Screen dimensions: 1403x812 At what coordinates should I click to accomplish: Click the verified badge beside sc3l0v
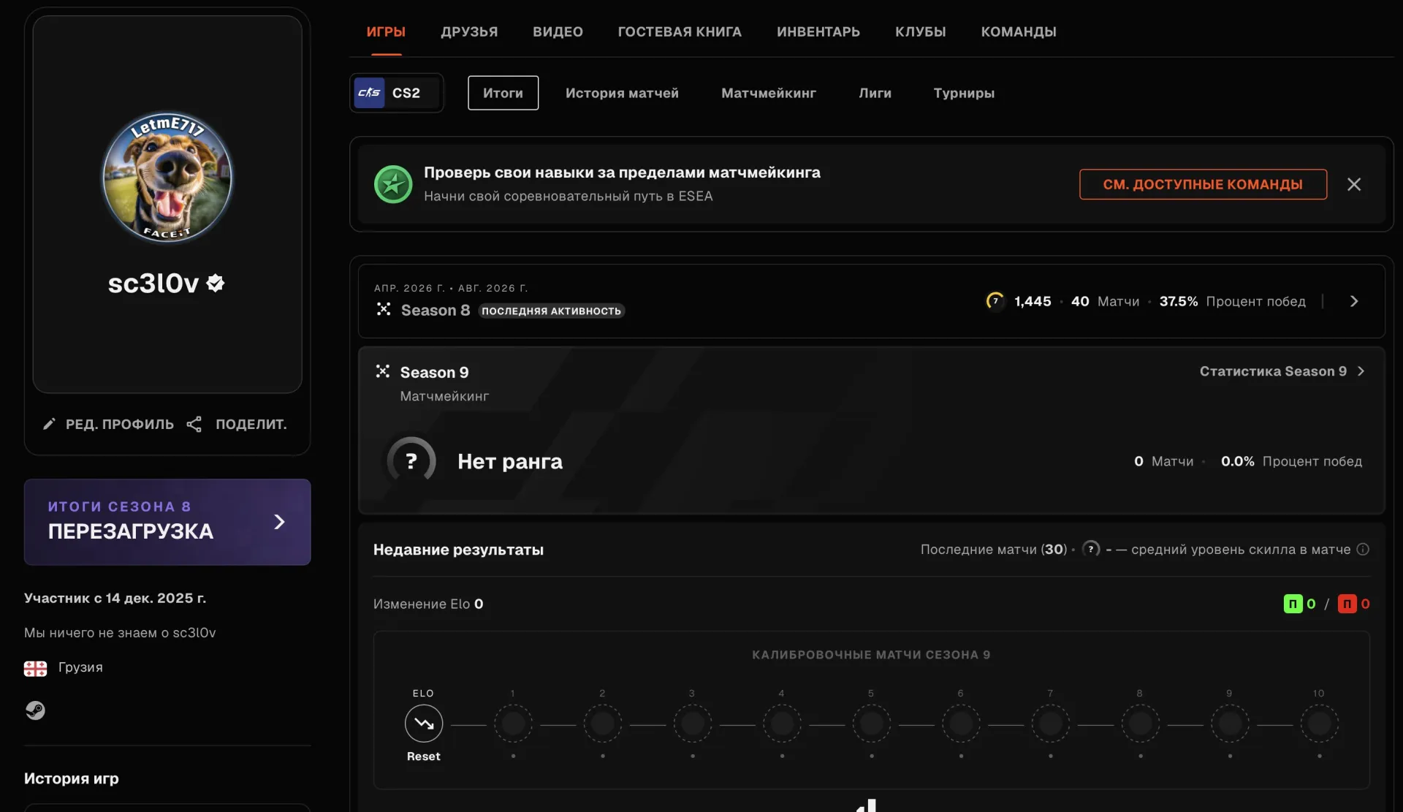pyautogui.click(x=216, y=283)
